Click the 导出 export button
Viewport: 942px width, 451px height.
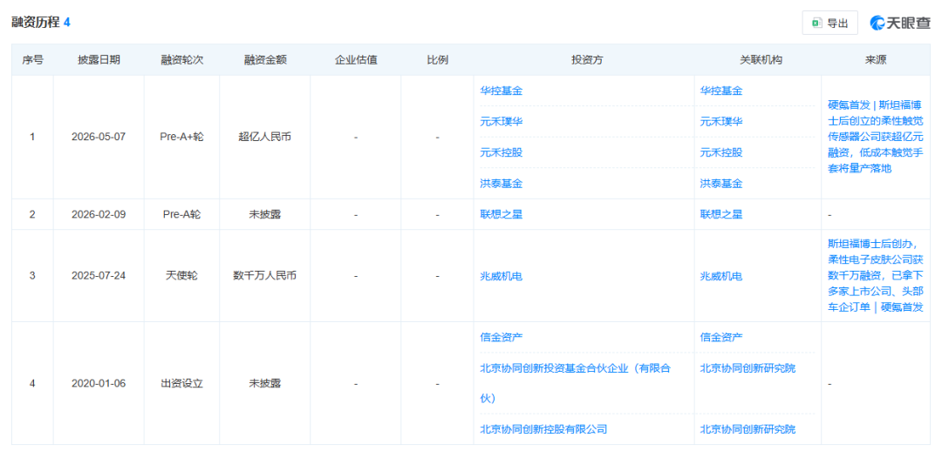coord(829,23)
